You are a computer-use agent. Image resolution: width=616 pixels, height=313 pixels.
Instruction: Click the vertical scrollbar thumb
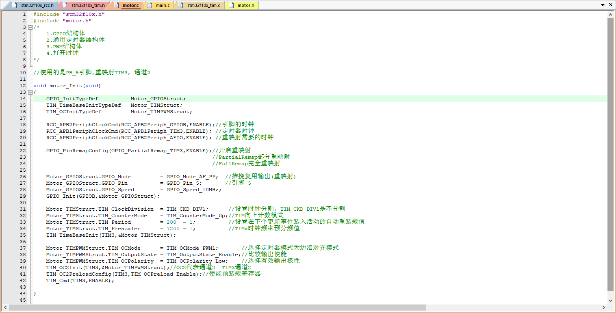610,154
